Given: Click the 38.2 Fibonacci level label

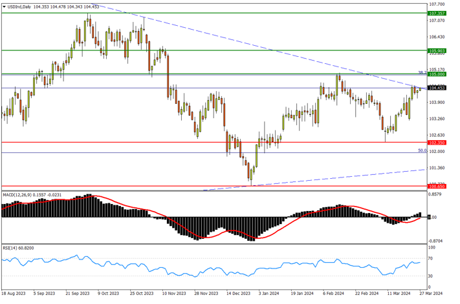Looking at the screenshot, I should tap(422, 72).
